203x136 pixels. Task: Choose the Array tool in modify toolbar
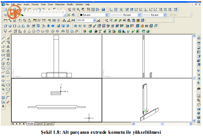[8, 55]
